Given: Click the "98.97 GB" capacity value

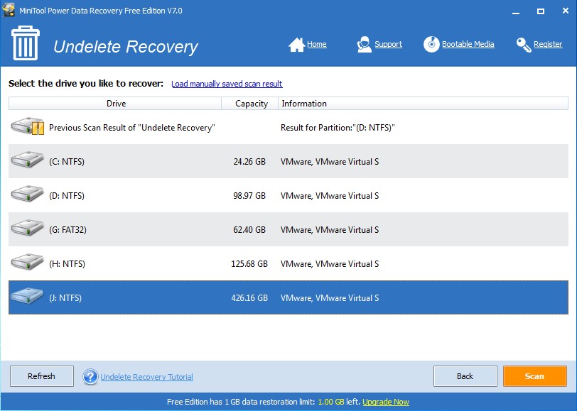Looking at the screenshot, I should [x=249, y=196].
